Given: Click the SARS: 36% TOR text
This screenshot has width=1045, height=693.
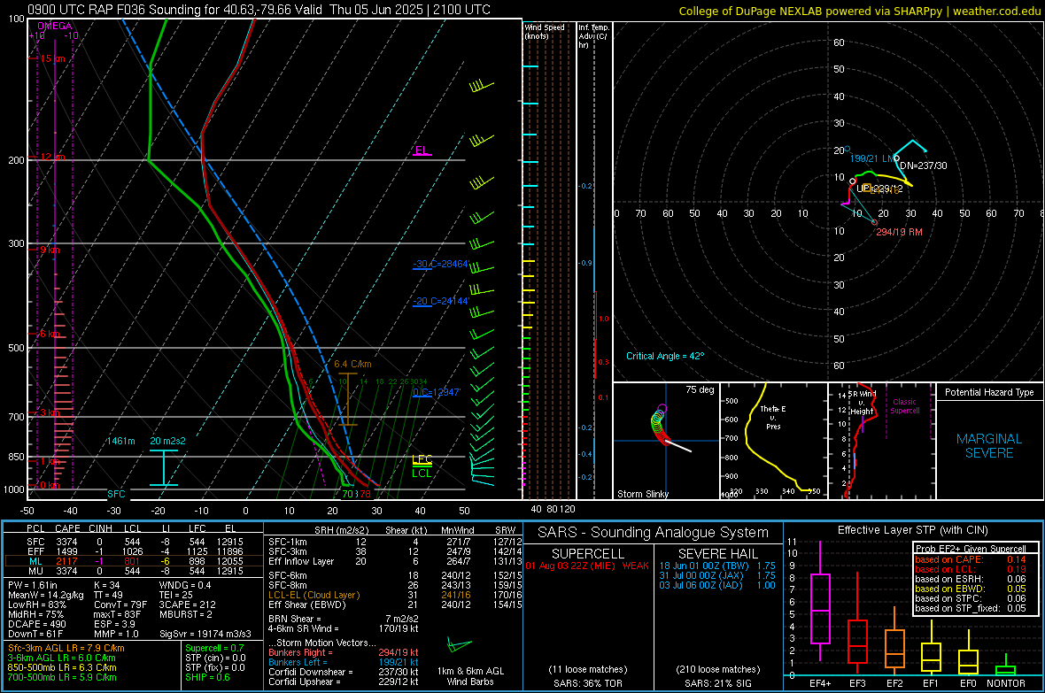Looking at the screenshot, I should [587, 683].
